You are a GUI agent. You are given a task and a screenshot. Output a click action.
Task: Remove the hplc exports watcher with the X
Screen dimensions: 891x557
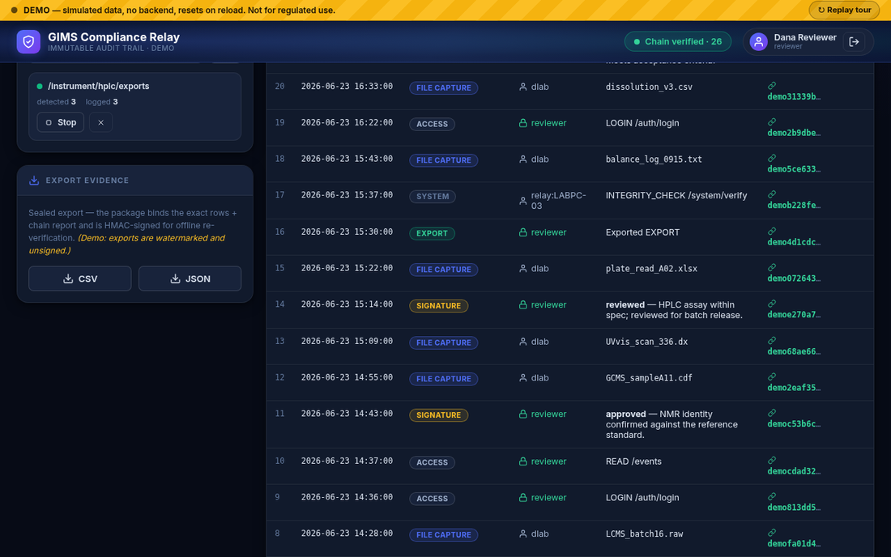[x=100, y=122]
